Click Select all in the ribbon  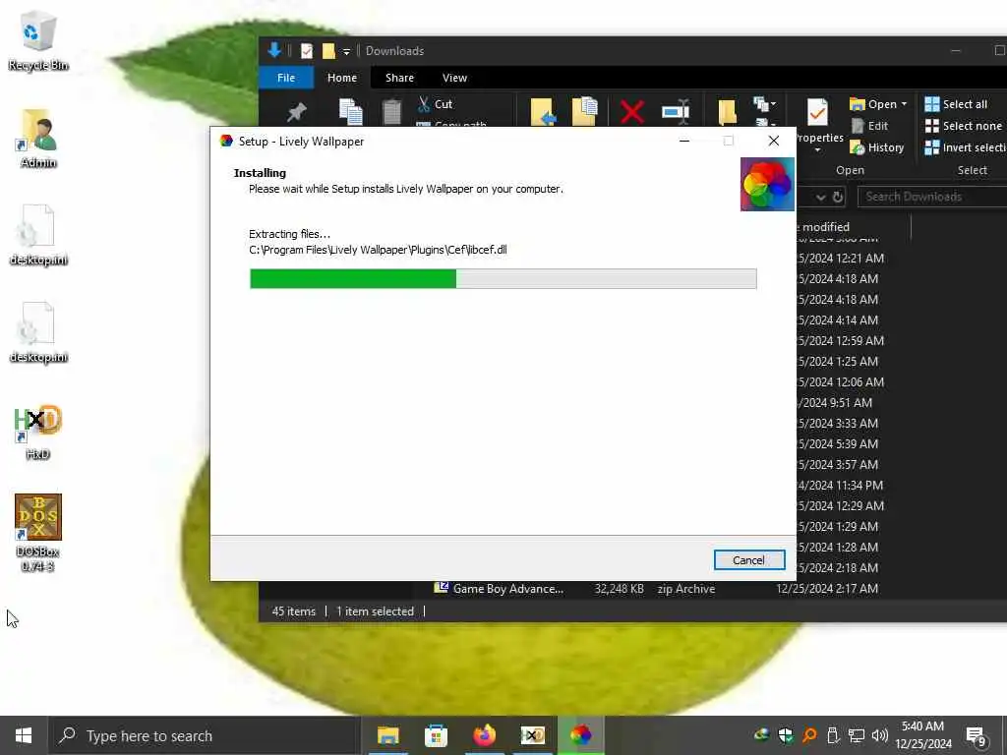click(956, 104)
